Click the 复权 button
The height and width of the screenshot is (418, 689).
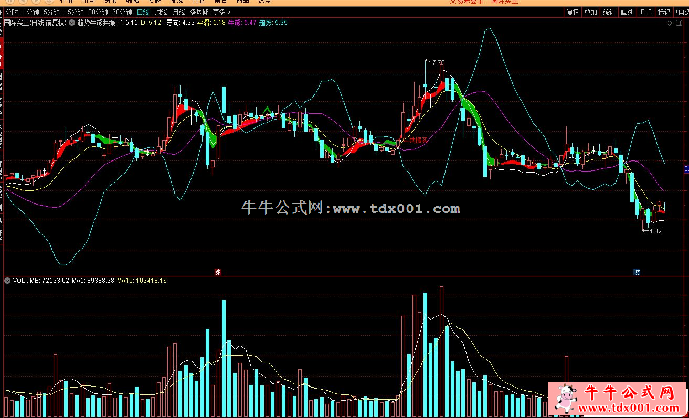coord(573,12)
